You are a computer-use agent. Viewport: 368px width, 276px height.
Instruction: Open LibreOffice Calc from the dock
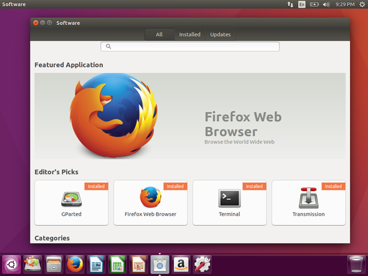(x=117, y=265)
